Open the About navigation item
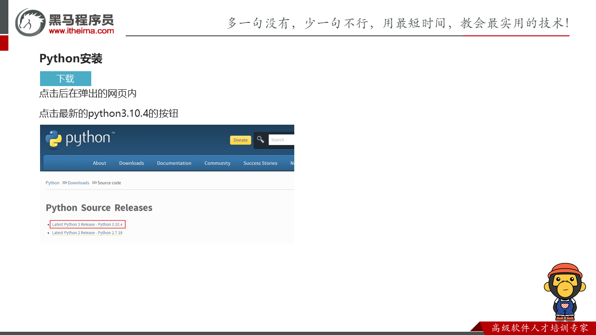Viewport: 596px width, 335px height. coord(99,163)
